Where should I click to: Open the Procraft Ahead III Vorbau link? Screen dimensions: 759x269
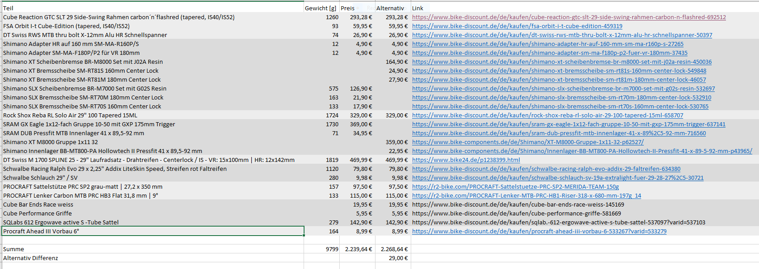pos(539,231)
